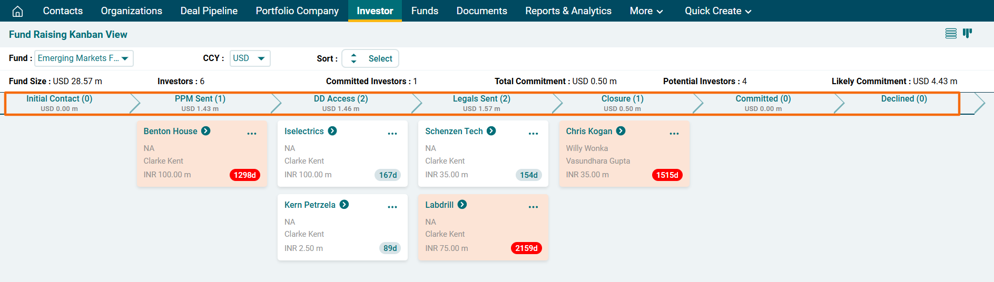The image size is (994, 282).
Task: Toggle sort order arrows next to Select
Action: (353, 58)
